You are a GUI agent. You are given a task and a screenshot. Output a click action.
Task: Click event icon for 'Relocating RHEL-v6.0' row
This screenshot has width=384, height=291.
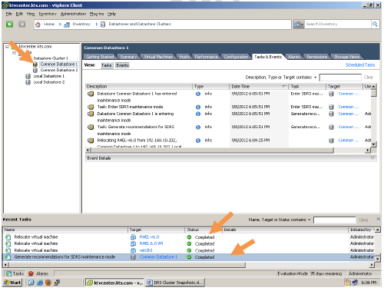click(91, 141)
